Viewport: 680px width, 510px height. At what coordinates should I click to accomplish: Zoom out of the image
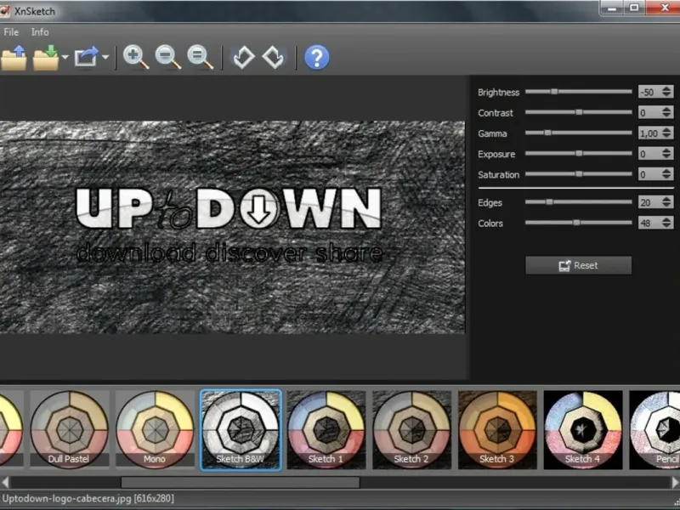(167, 58)
